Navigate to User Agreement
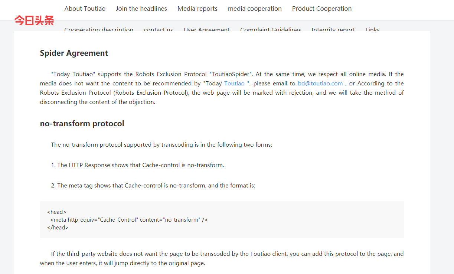 [207, 29]
